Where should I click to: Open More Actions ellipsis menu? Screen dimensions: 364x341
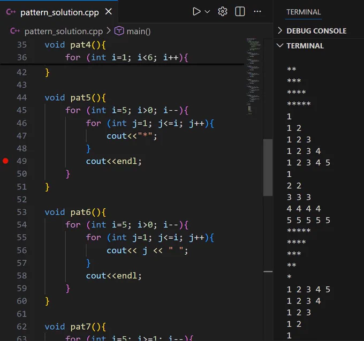pos(257,11)
